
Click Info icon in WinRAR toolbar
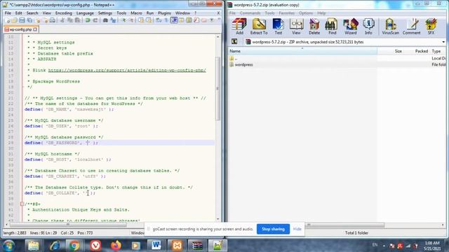[x=368, y=27]
